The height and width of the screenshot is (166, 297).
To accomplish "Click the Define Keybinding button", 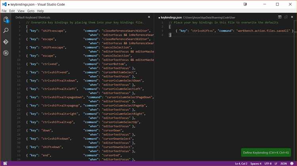I will pyautogui.click(x=266, y=153).
